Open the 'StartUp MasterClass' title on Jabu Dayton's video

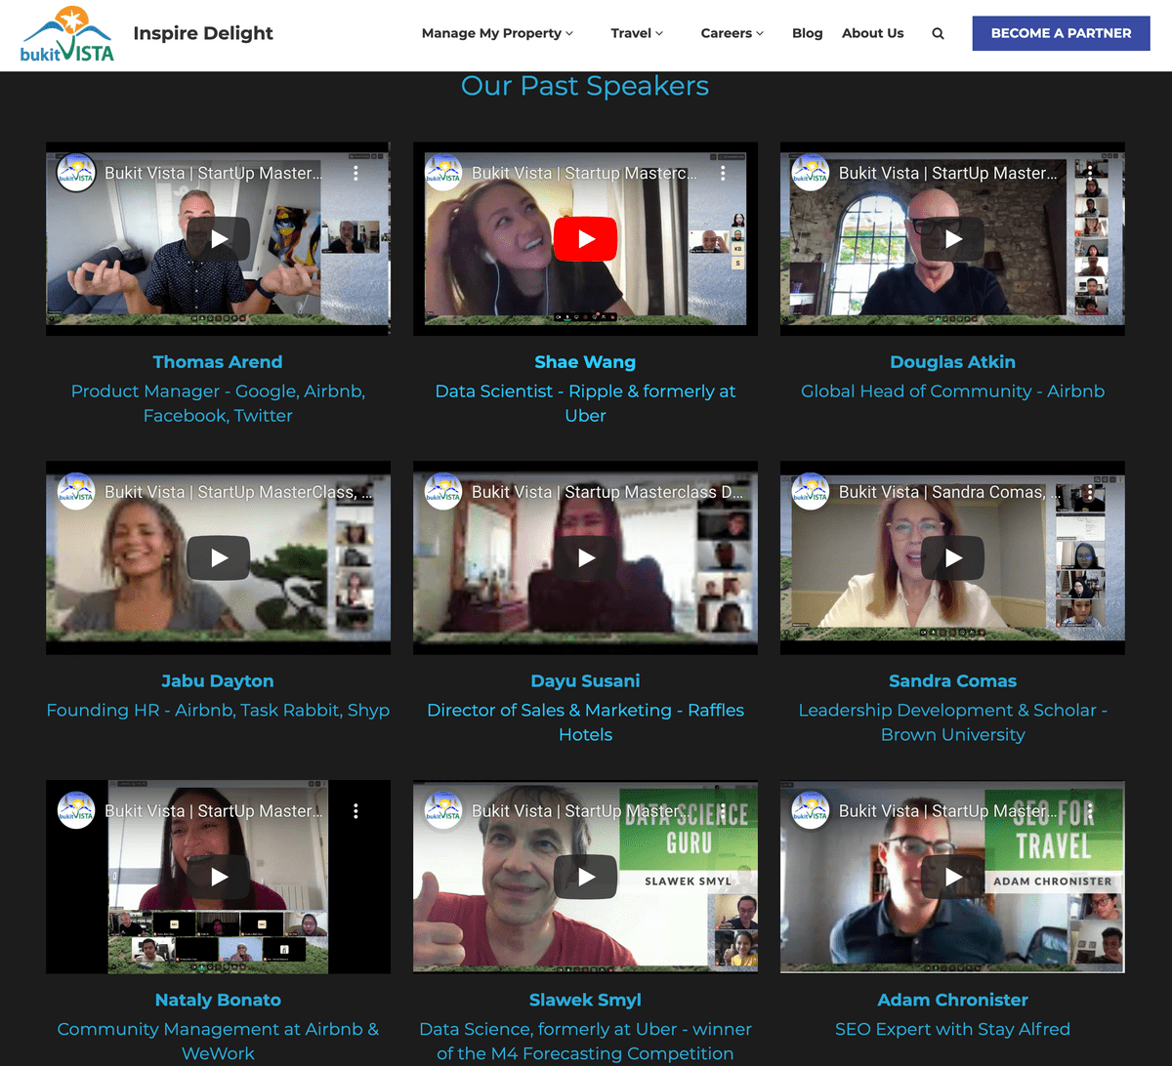238,492
